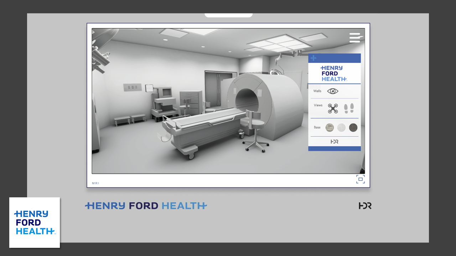Select the dark gray Base swatch

[353, 128]
